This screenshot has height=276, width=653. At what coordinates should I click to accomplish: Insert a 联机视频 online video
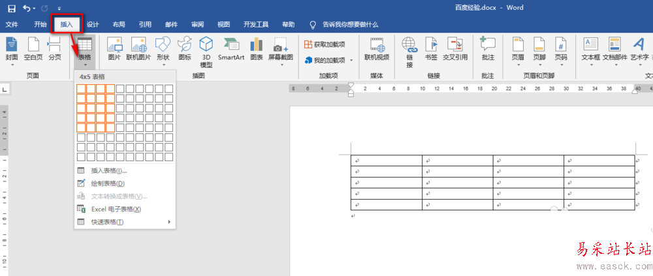[x=377, y=49]
